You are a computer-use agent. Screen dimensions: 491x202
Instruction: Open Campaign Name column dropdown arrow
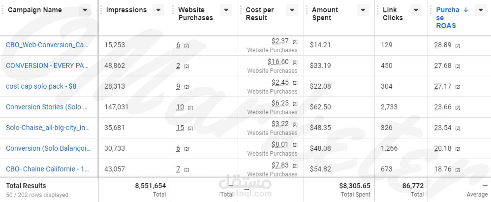(85, 10)
